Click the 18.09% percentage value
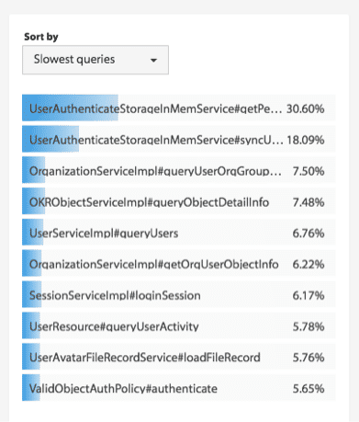 (x=305, y=140)
